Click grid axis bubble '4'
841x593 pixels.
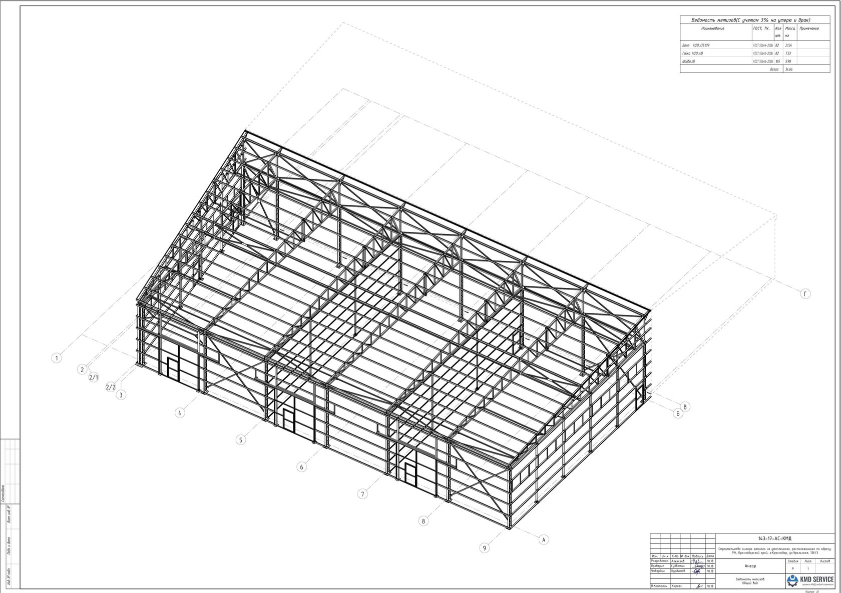point(180,413)
